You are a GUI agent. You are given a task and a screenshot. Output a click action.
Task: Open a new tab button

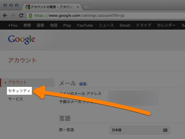point(87,7)
